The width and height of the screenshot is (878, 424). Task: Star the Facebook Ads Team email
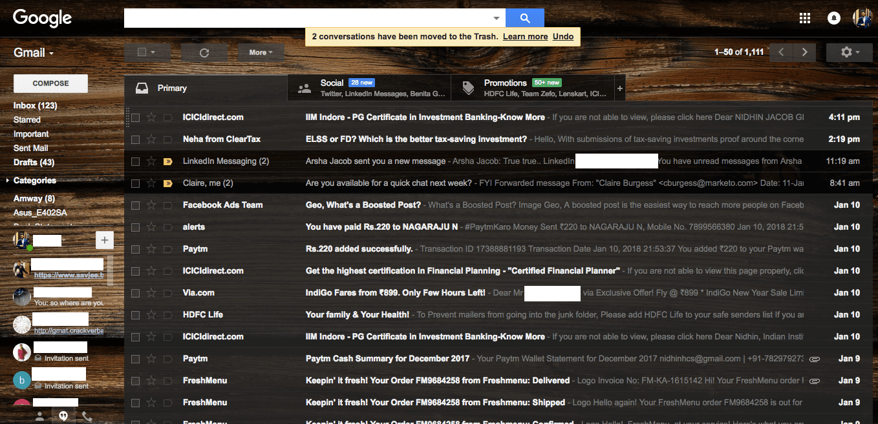(x=151, y=205)
